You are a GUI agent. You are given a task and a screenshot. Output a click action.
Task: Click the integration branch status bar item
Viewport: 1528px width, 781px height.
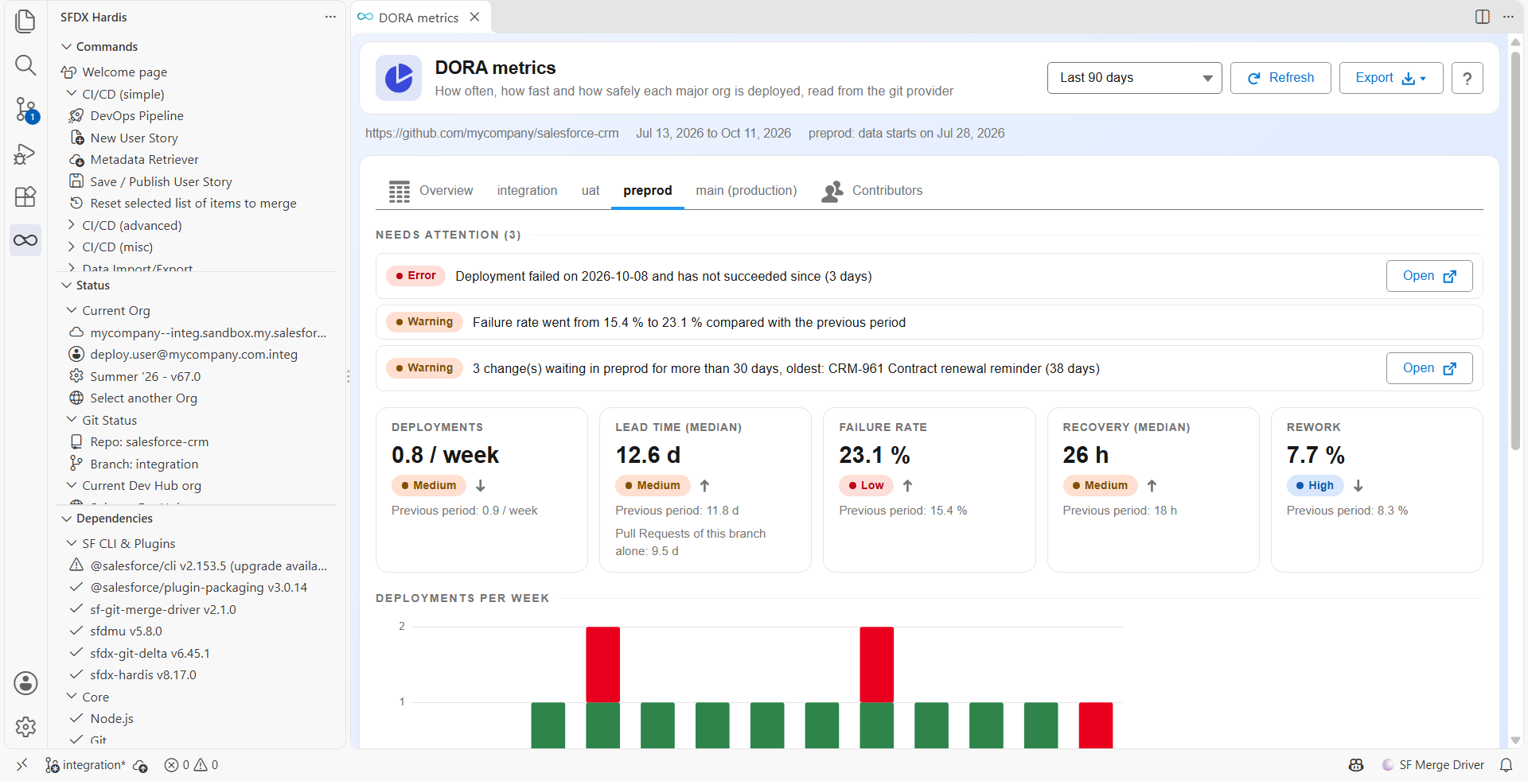coord(86,765)
